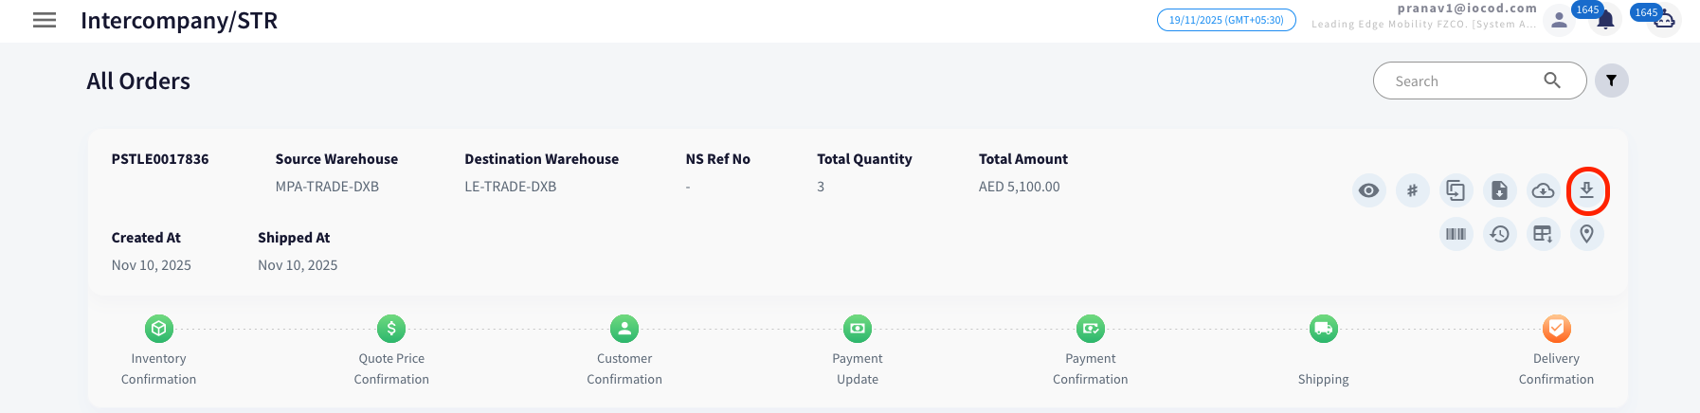
Task: Click into the Search field
Action: (x=1459, y=81)
